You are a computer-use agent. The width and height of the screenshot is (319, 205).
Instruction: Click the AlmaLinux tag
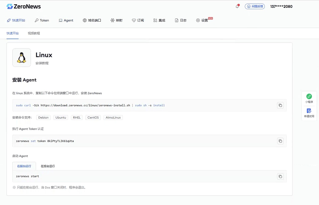point(113,118)
